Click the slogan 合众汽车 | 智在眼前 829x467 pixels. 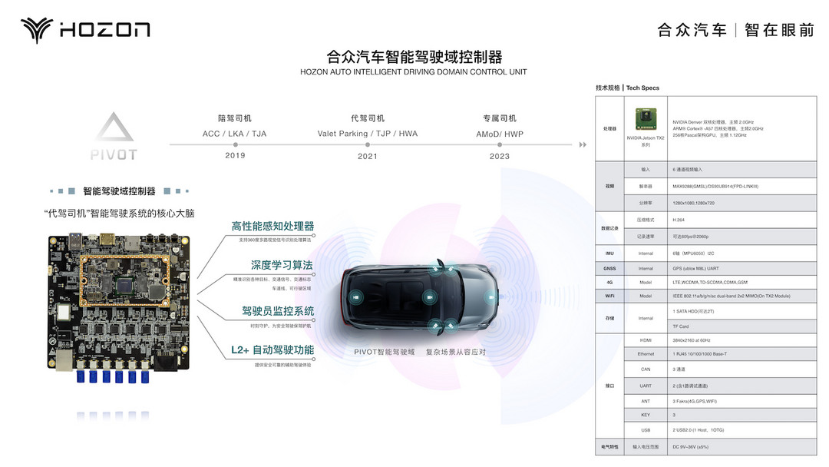[736, 30]
